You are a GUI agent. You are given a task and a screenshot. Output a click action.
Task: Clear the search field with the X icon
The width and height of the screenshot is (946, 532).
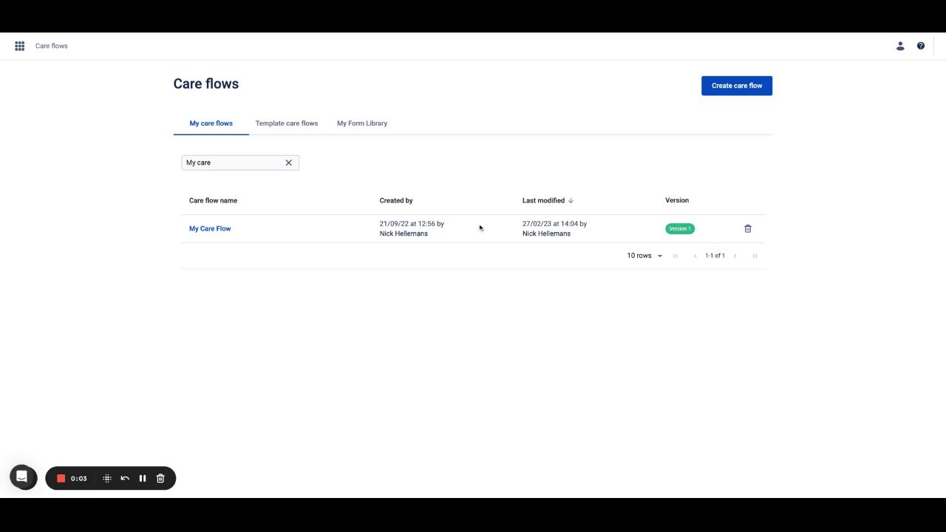coord(289,163)
